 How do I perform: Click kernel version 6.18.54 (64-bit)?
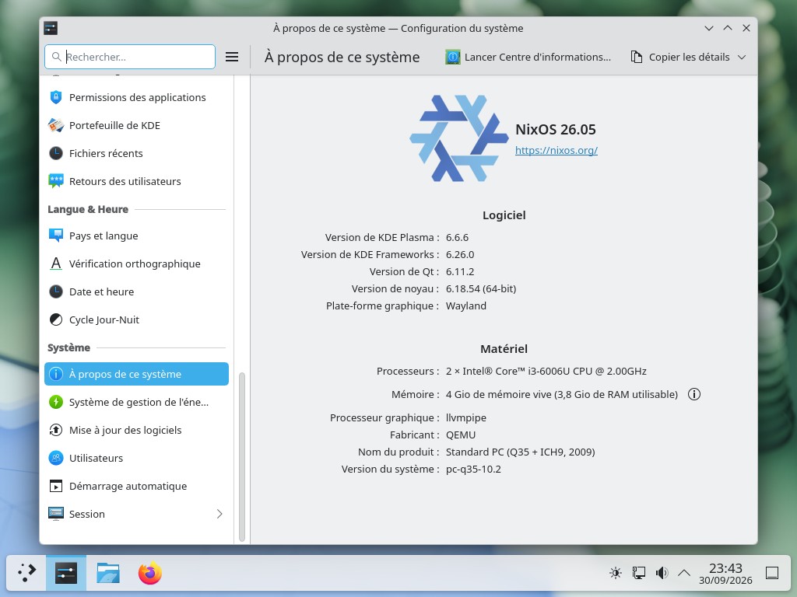point(481,289)
